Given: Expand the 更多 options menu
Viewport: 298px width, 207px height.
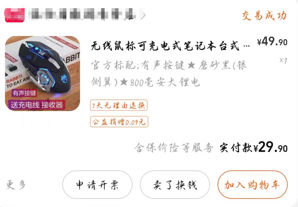Looking at the screenshot, I should point(16,184).
